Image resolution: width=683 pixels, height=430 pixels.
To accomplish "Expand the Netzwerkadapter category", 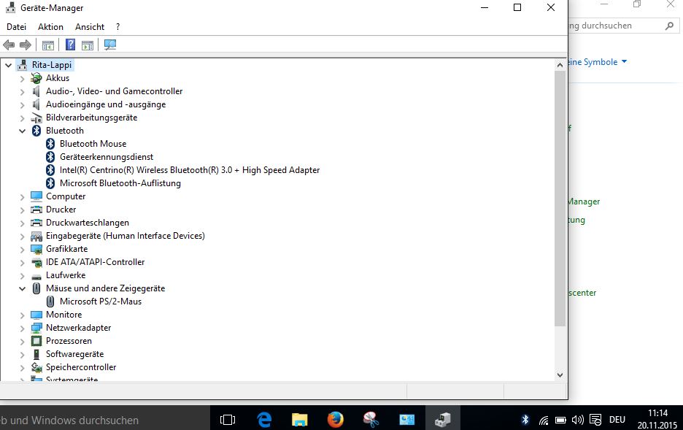I will [22, 329].
